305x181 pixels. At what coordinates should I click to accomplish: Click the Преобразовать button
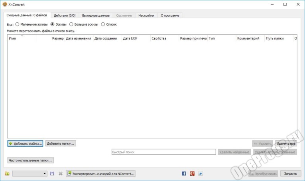point(263,173)
